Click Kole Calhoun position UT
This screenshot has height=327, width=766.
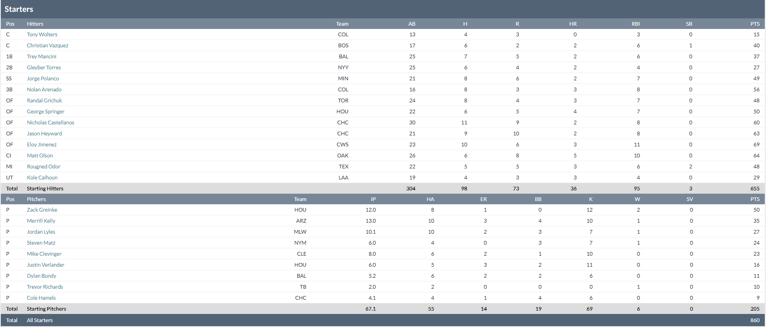click(9, 178)
